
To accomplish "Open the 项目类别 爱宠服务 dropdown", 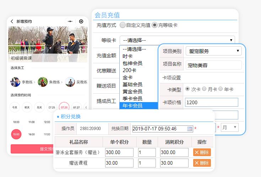I will [213, 51].
